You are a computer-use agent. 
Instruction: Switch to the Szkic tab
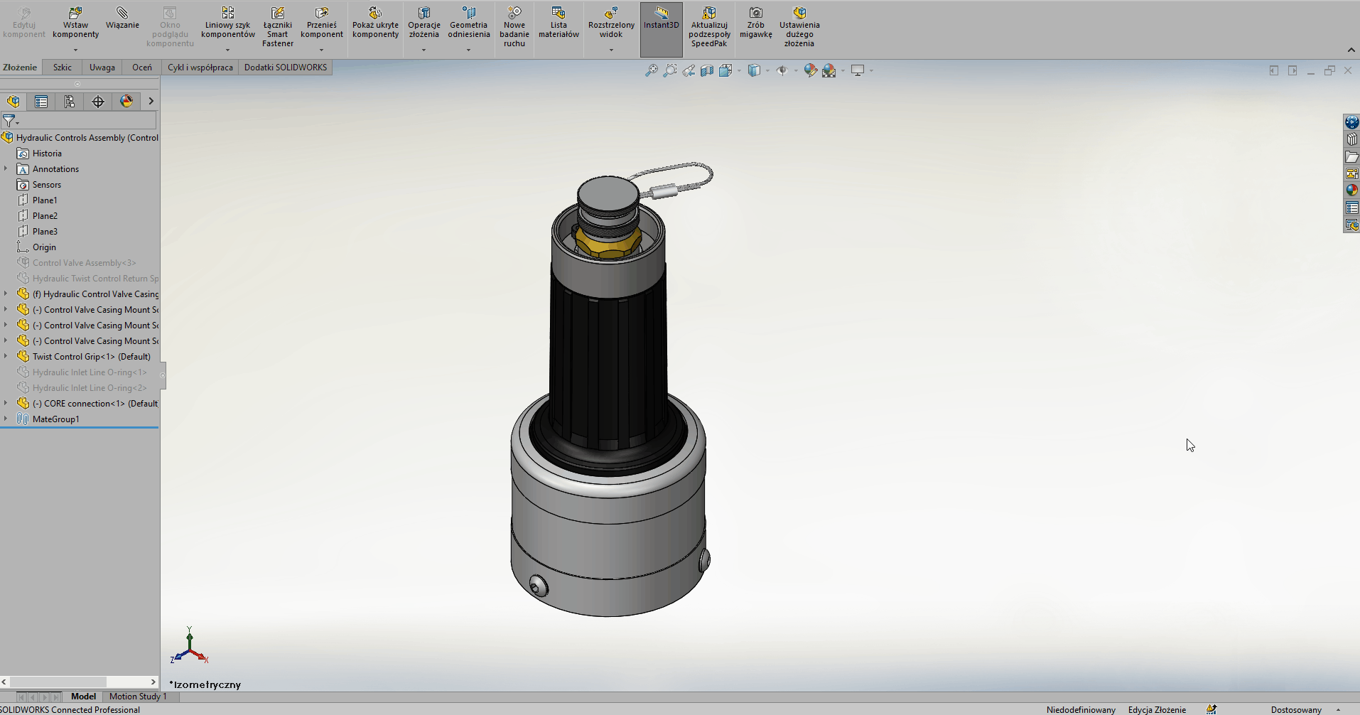coord(63,68)
